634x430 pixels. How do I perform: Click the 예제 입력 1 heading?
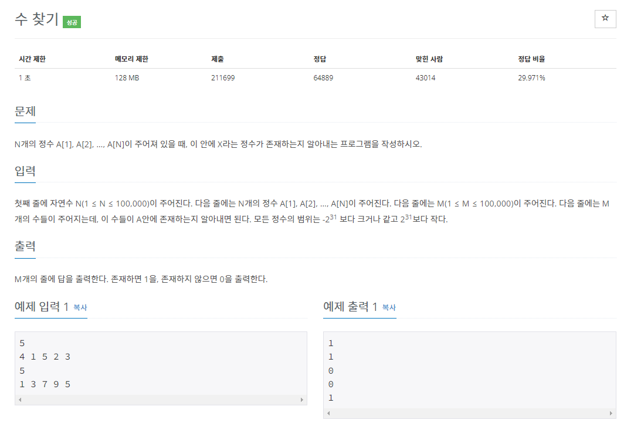click(x=42, y=307)
